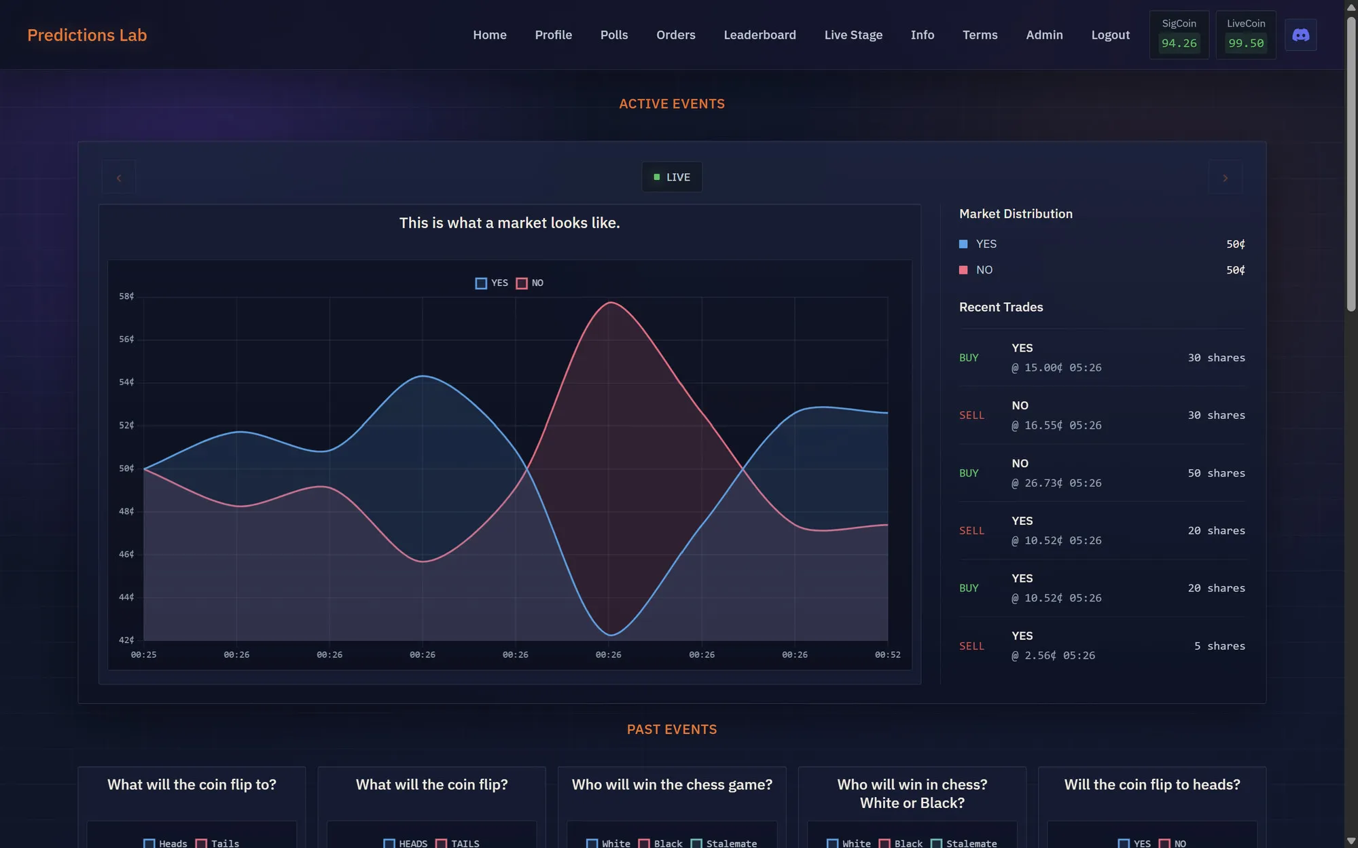Toggle Black legend in 'Who will win the chess game?'
Image resolution: width=1358 pixels, height=848 pixels.
(x=660, y=843)
